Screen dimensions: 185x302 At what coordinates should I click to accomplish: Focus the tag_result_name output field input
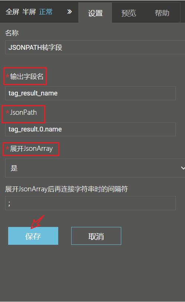point(90,93)
